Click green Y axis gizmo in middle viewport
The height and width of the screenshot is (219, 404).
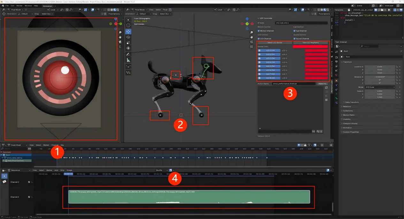click(x=247, y=24)
